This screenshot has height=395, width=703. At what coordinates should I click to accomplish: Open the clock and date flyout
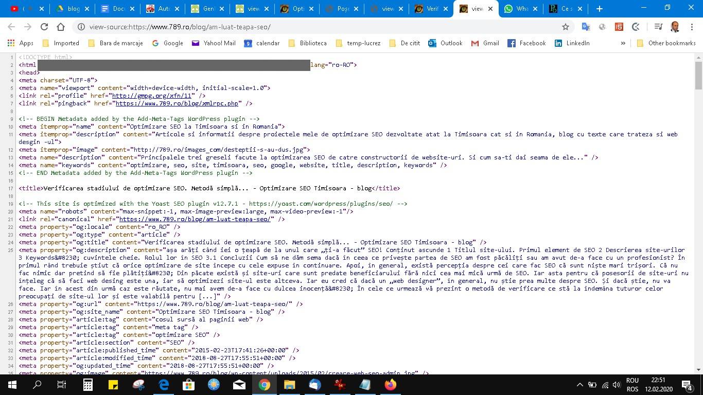658,385
